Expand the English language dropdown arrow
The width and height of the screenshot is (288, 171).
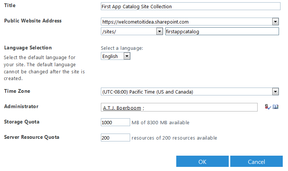coord(127,56)
